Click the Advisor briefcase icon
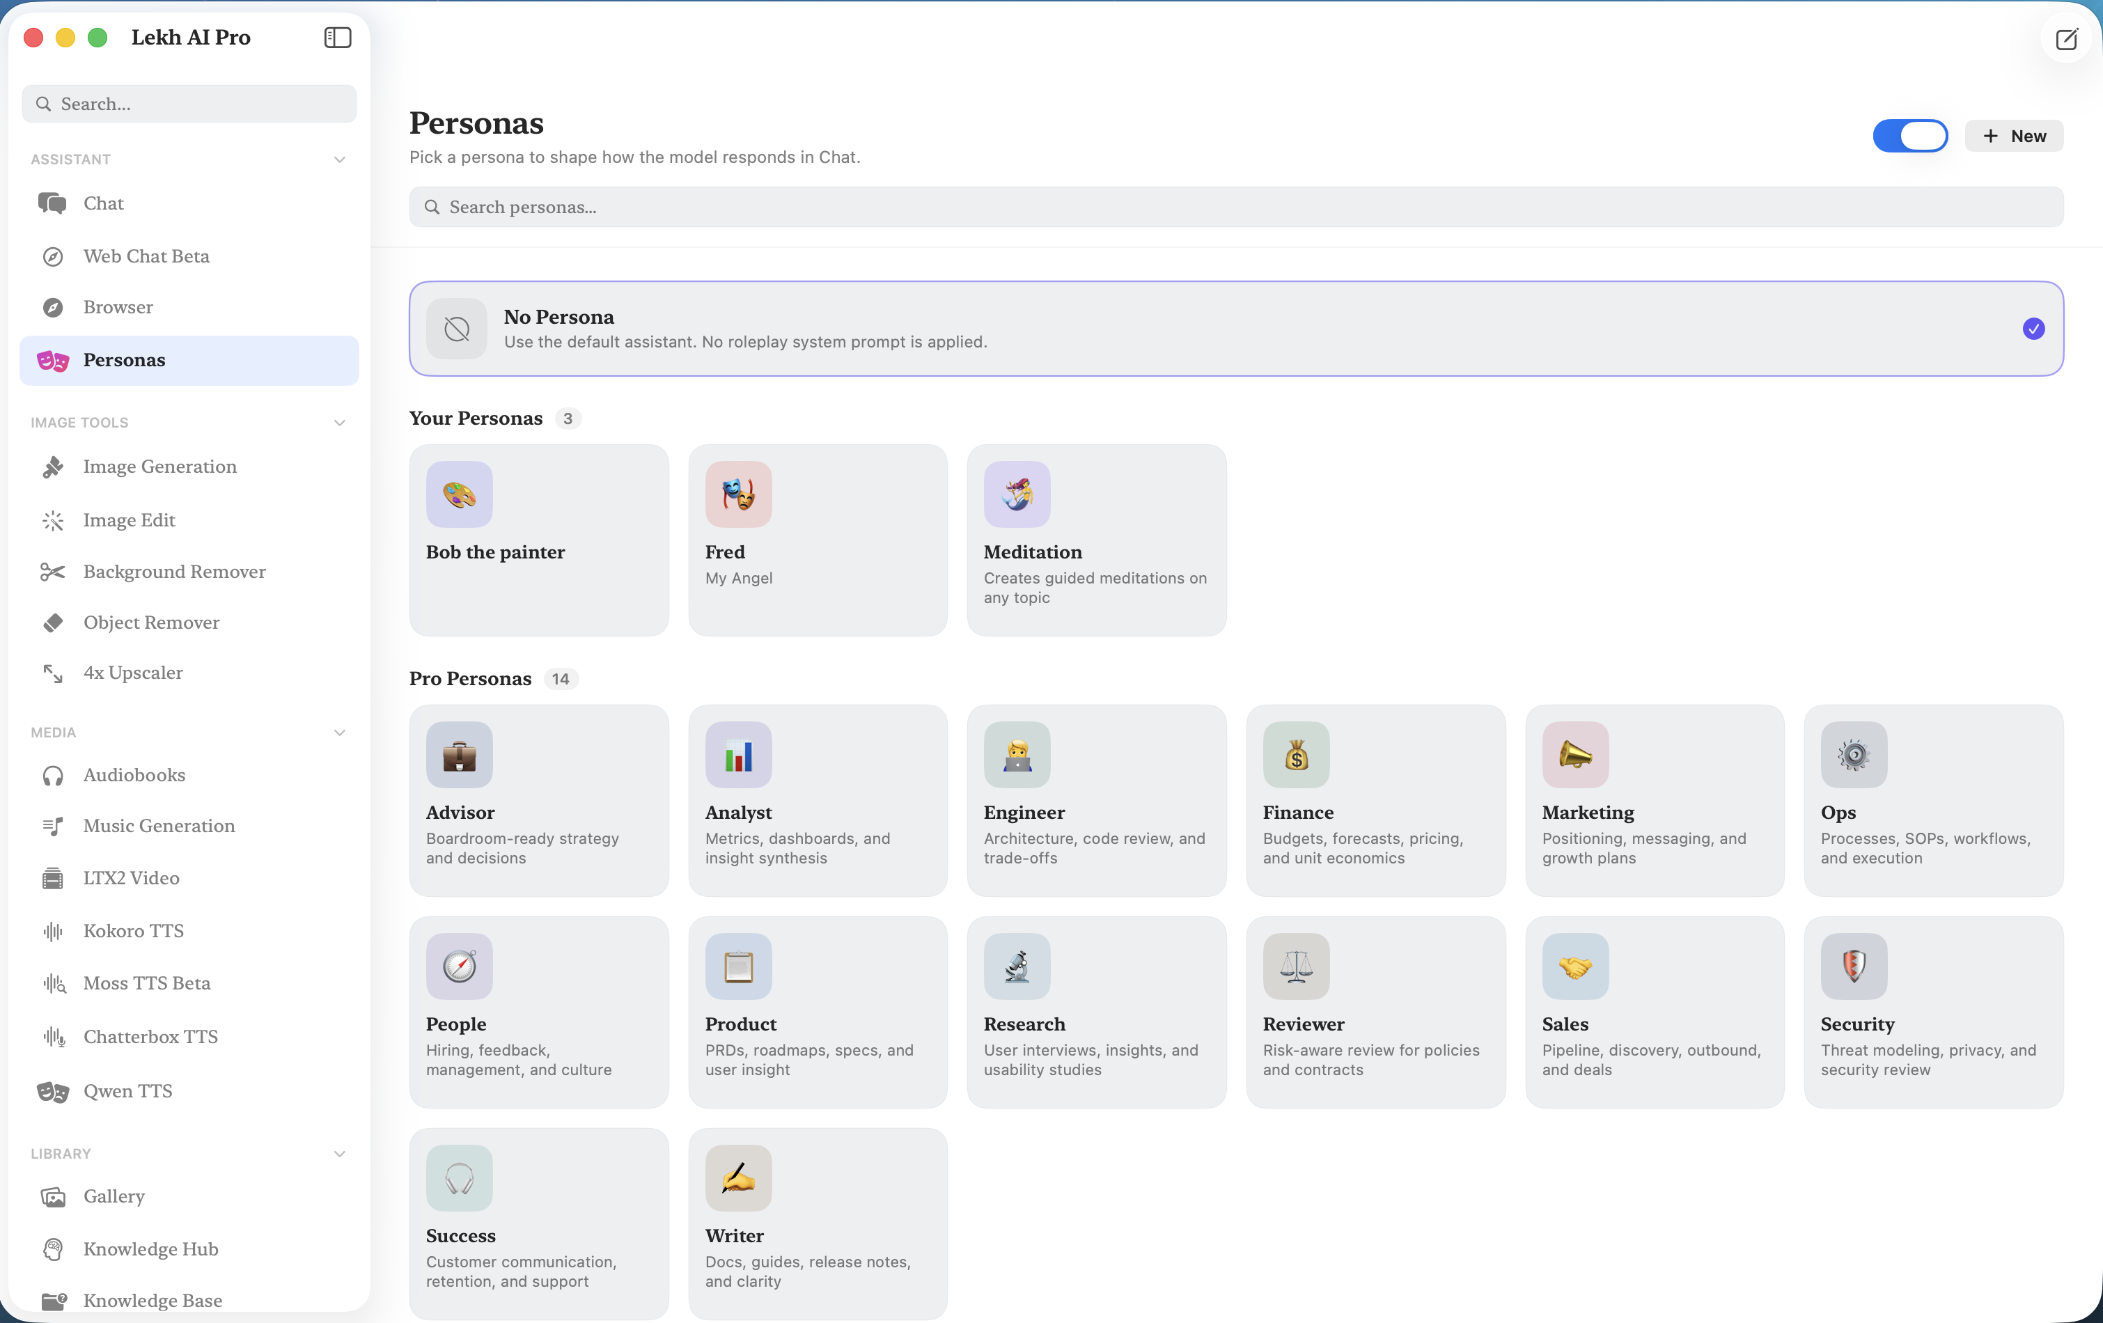 point(460,755)
